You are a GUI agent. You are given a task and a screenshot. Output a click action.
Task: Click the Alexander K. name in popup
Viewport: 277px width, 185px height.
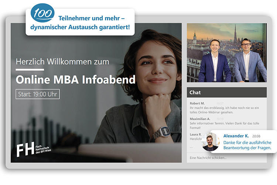point(236,136)
